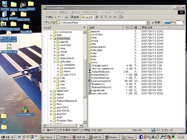Click the Go button beside address bar

(156, 23)
